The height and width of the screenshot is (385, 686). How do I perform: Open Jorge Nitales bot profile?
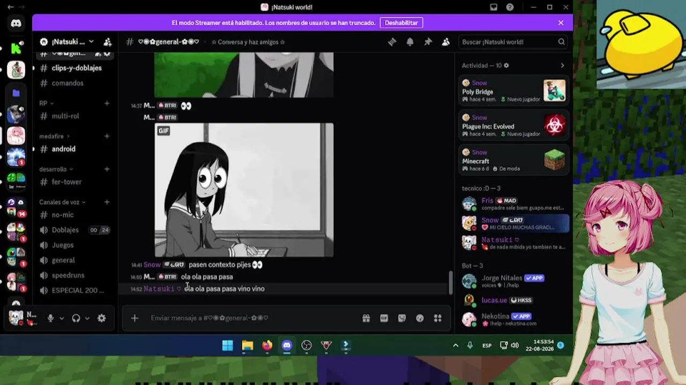[x=514, y=281]
